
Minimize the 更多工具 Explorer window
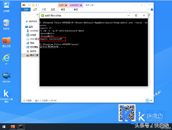134,5
